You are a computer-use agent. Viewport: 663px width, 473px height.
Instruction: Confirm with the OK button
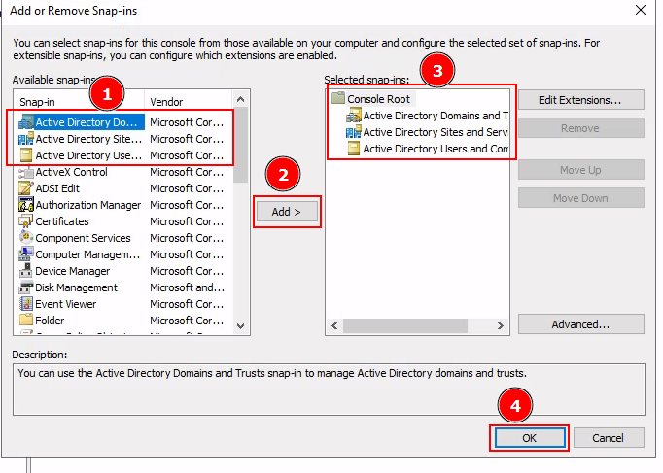tap(530, 438)
